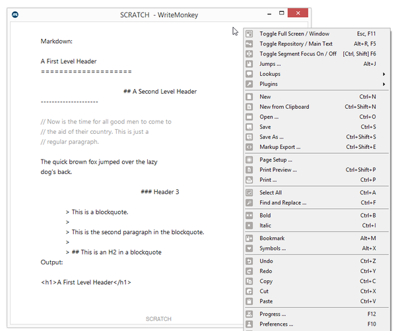
Task: Click the New from Clipboard icon
Action: tap(249, 107)
